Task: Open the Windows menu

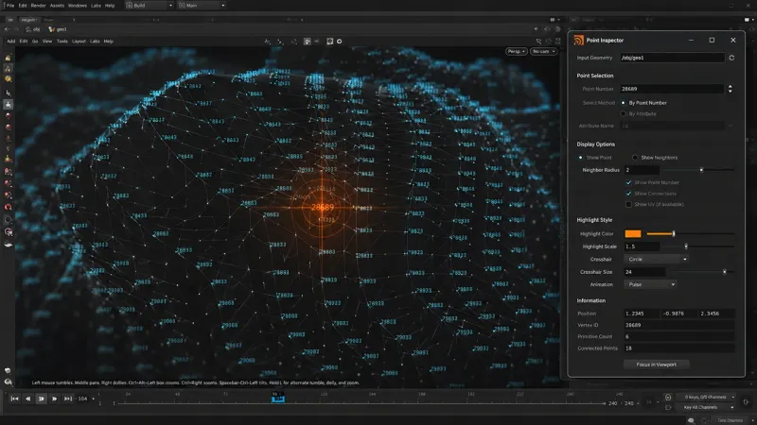Action: click(78, 6)
